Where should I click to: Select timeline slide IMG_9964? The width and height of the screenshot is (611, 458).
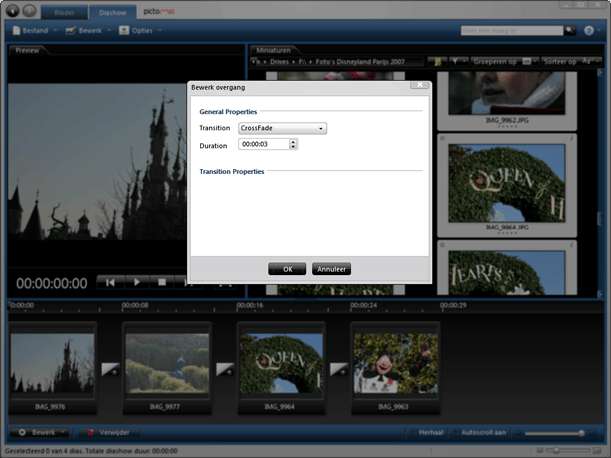coord(282,368)
